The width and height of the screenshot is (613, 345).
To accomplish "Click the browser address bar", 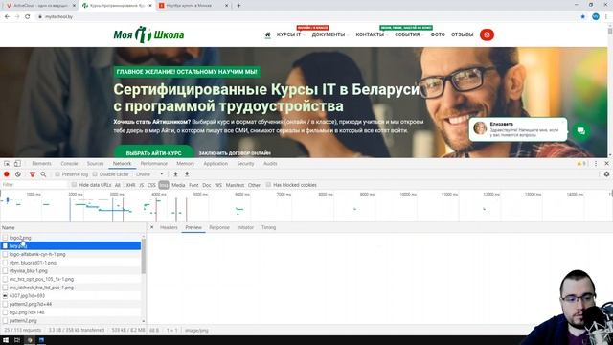I will tap(305, 17).
